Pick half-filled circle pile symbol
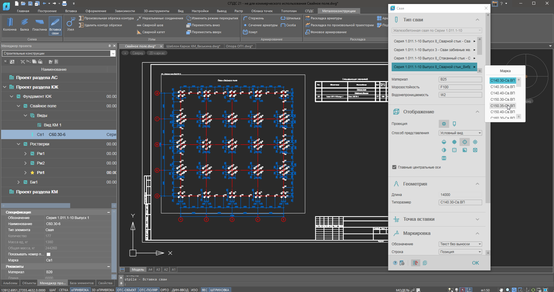 (x=444, y=142)
